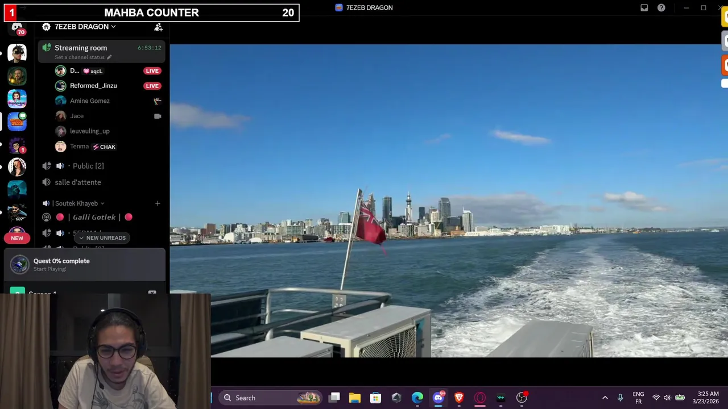Select user leuveuling_up in voice list

click(x=89, y=131)
